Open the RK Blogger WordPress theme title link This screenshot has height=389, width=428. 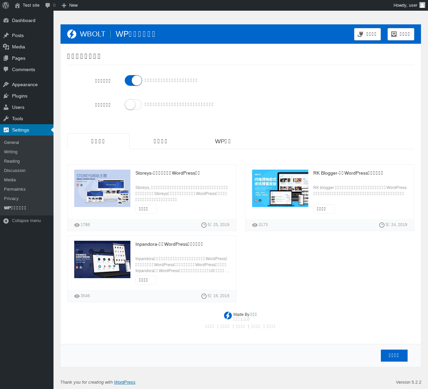[x=348, y=173]
